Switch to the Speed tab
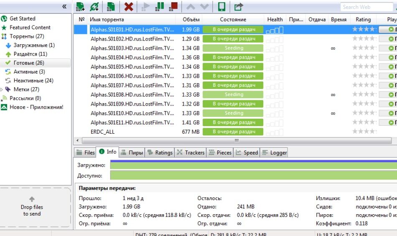Viewport: 397px width, 236px height. 247,152
